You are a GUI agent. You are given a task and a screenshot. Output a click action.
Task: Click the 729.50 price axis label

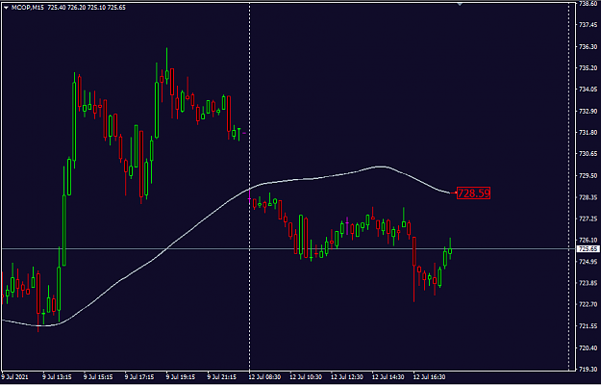[x=588, y=175]
